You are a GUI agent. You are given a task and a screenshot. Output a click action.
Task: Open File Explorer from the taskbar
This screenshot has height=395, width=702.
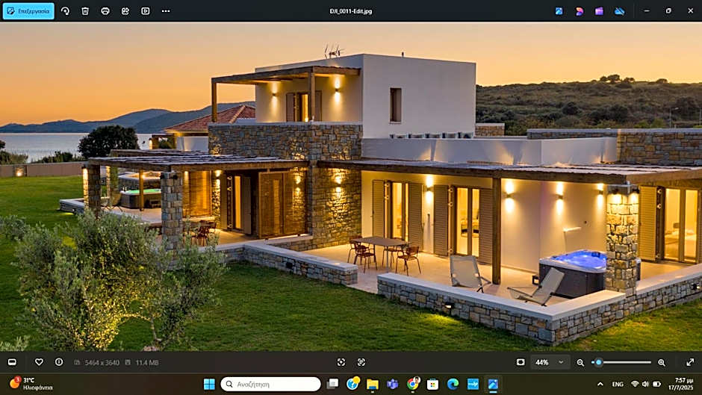(373, 385)
